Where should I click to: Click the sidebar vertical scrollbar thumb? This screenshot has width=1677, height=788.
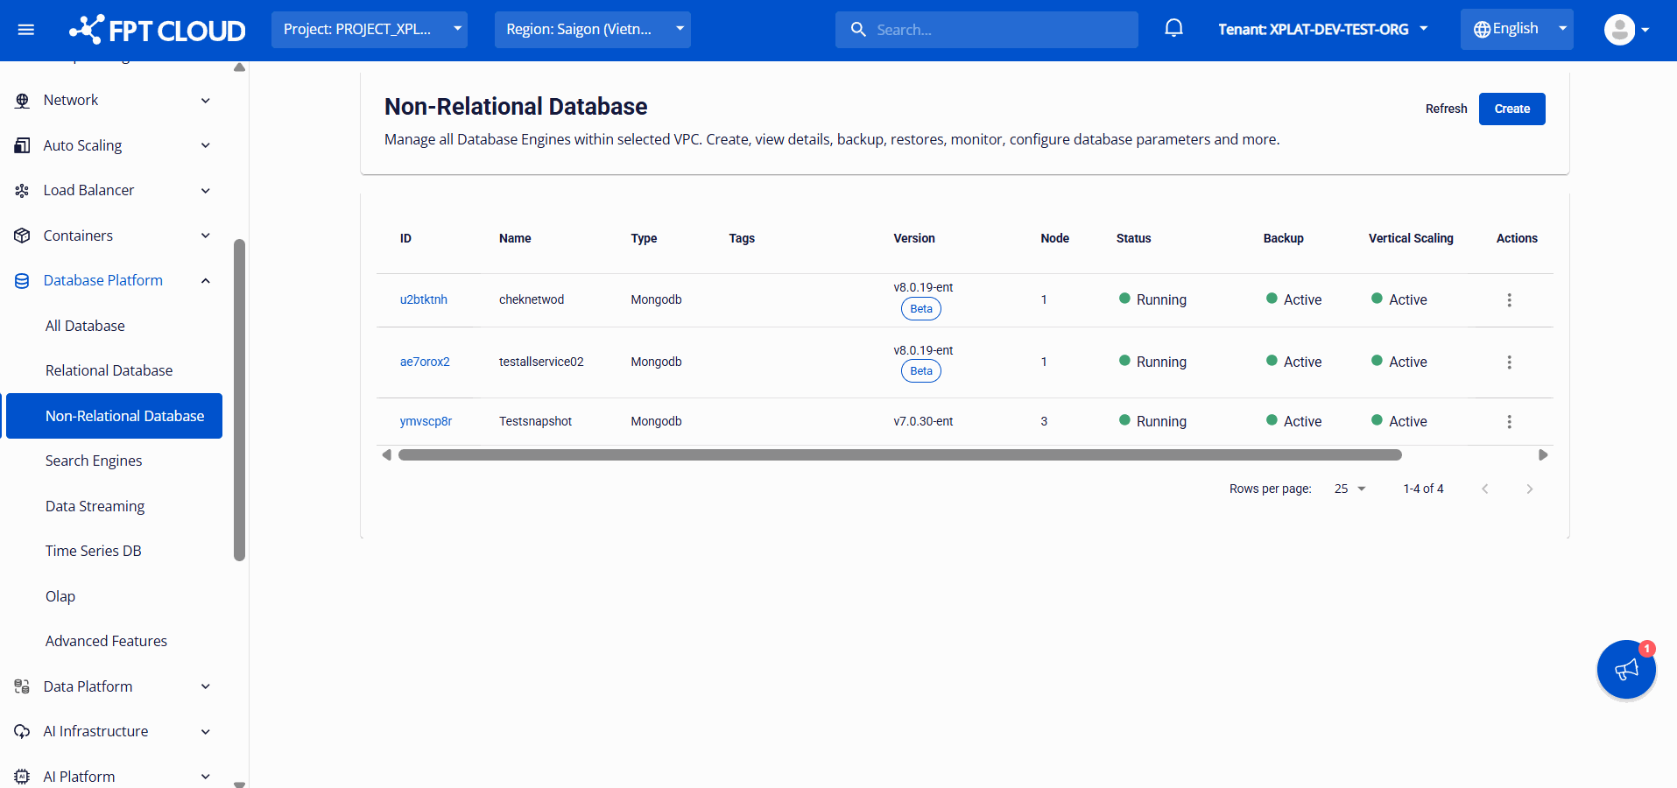coord(240,400)
